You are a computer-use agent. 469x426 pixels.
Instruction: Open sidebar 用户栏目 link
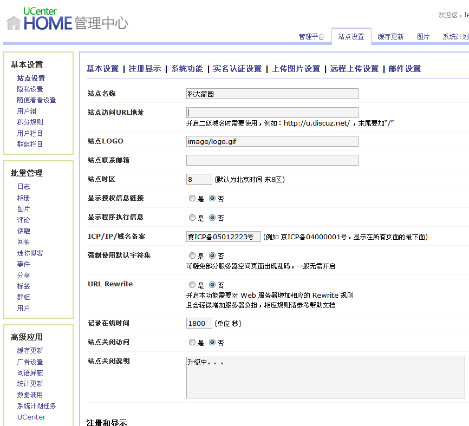click(30, 133)
